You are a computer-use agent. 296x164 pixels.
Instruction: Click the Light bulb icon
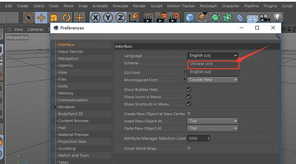click(x=278, y=18)
